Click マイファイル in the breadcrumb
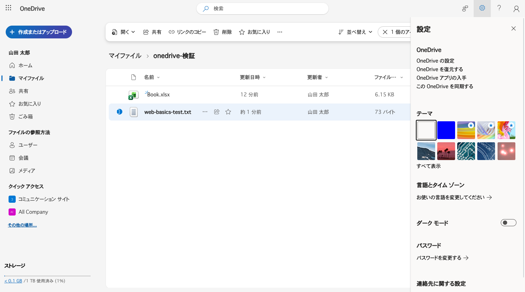This screenshot has width=525, height=292. [125, 56]
